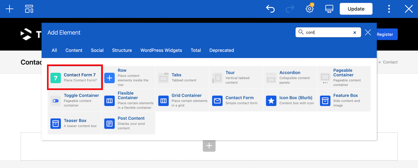Pick the Pageable Container icon
Image resolution: width=418 pixels, height=168 pixels.
click(x=325, y=78)
